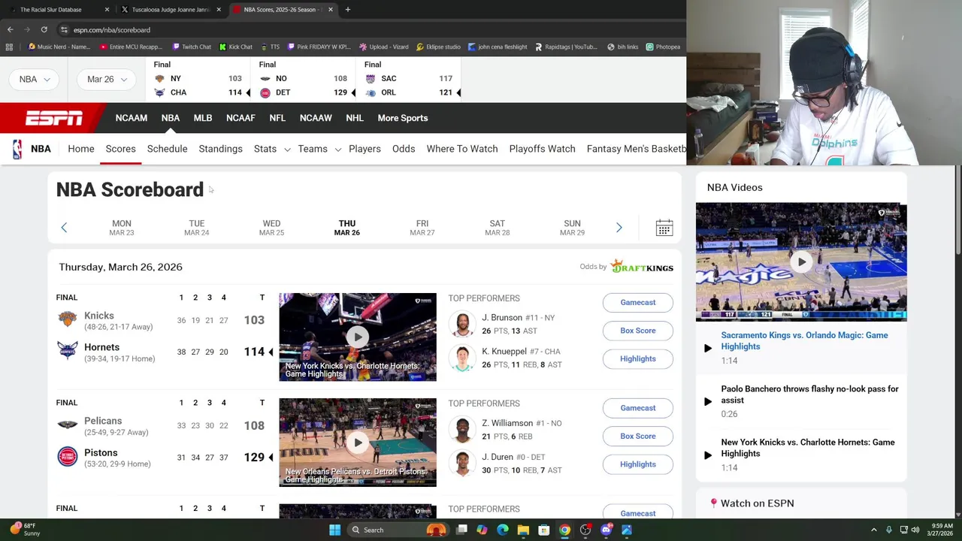Open the NBA Odds page
This screenshot has height=541, width=962.
[404, 149]
